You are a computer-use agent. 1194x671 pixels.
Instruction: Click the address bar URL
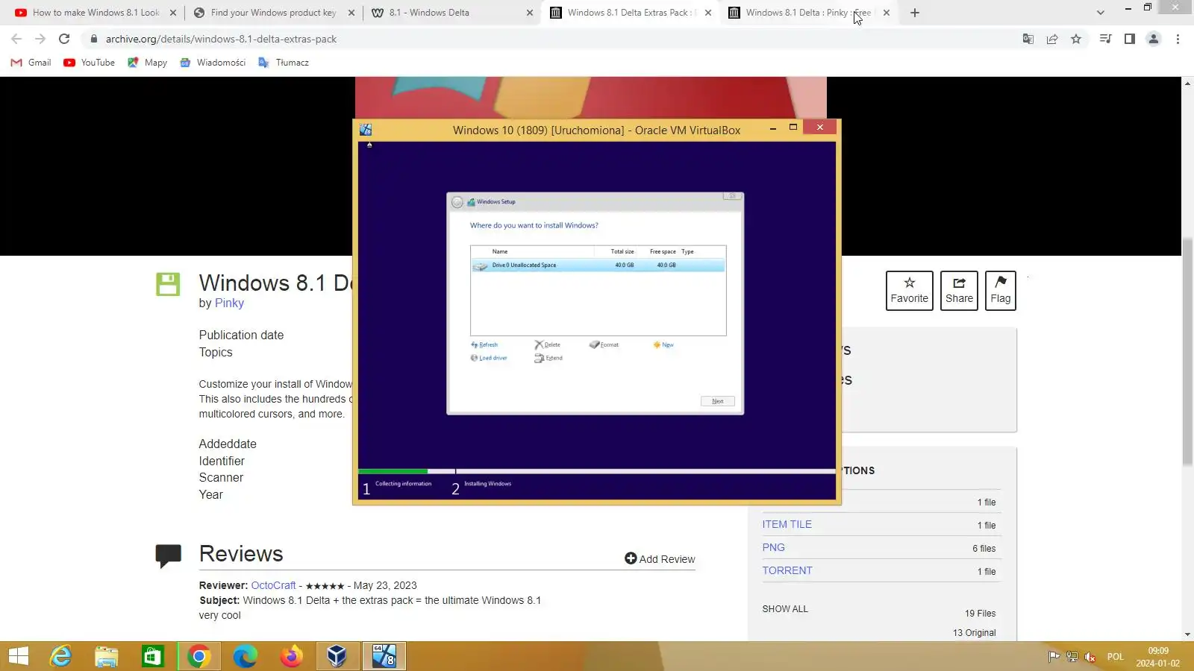[221, 39]
